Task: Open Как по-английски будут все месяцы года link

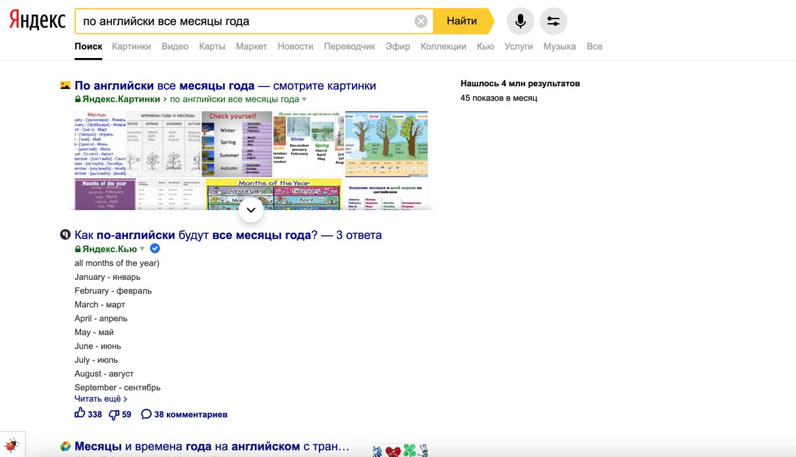Action: (228, 235)
